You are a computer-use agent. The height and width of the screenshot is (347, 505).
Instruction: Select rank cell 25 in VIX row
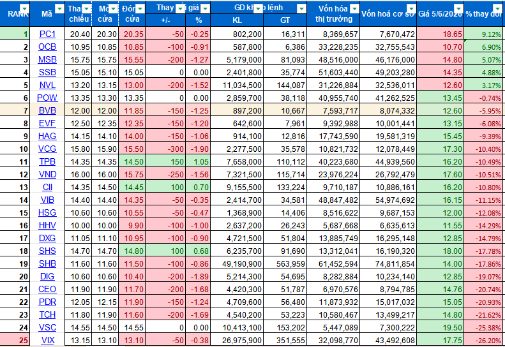[x=15, y=340]
